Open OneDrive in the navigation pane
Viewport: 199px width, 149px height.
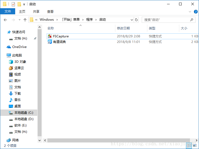[19, 47]
